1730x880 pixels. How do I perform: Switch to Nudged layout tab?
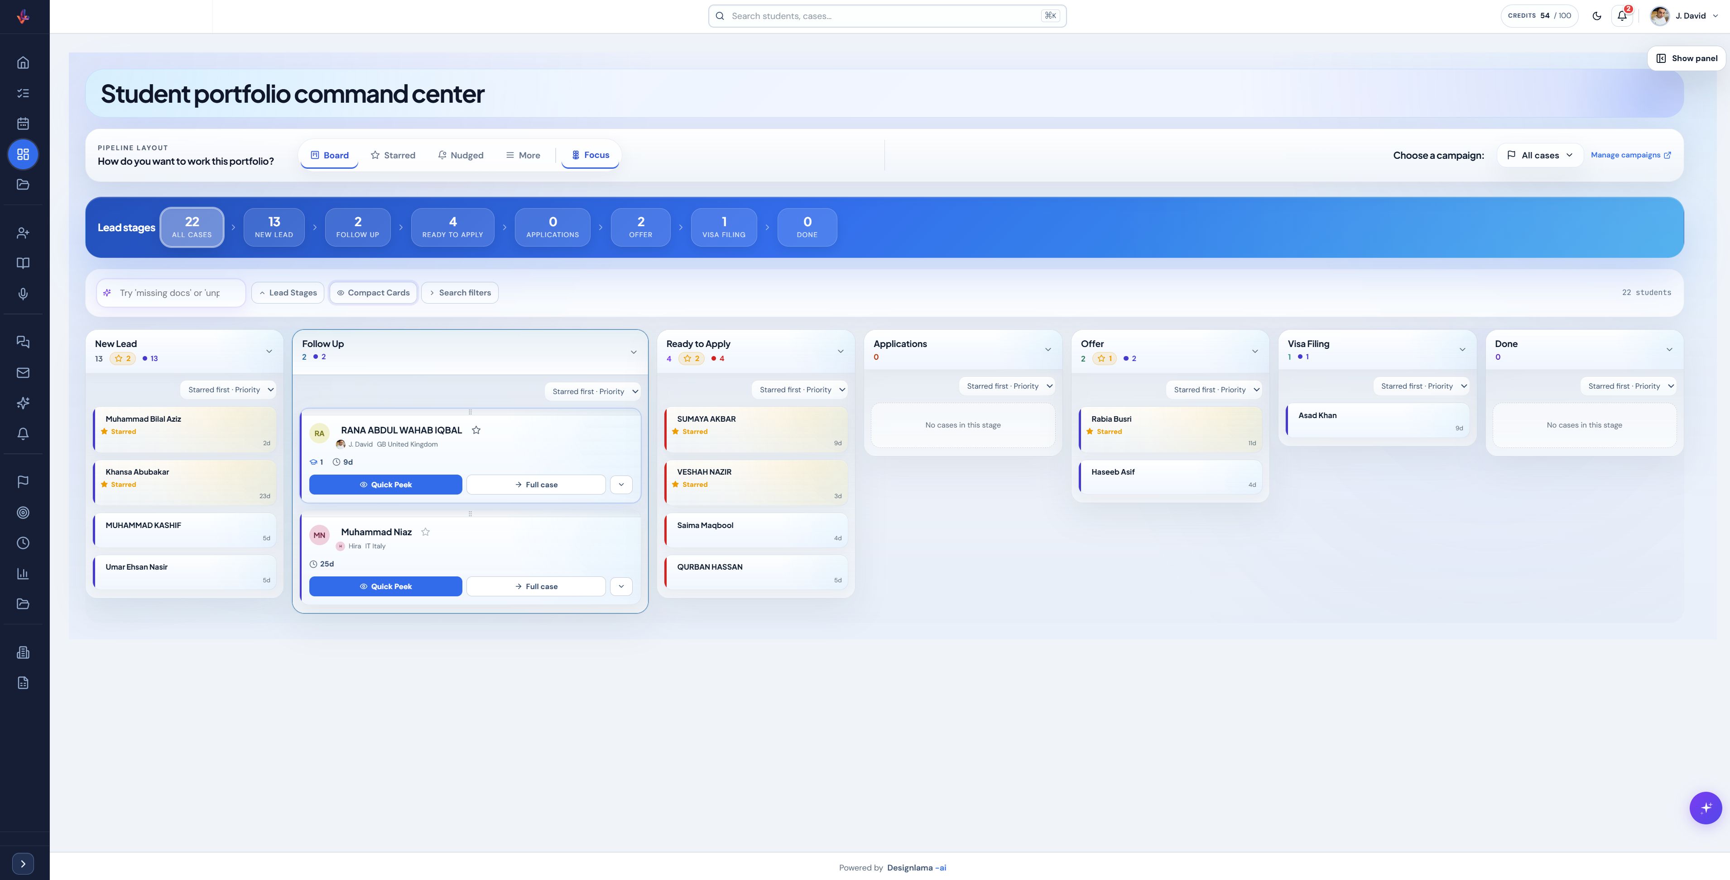pyautogui.click(x=461, y=155)
